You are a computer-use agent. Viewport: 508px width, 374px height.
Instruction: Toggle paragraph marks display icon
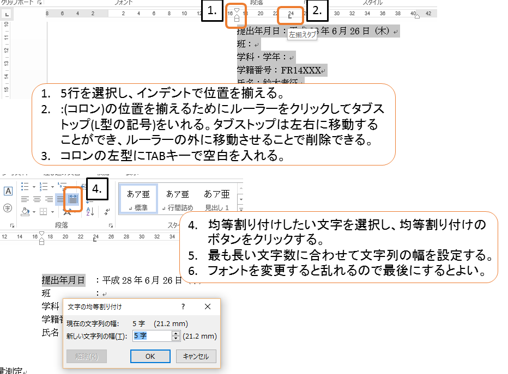tap(107, 211)
